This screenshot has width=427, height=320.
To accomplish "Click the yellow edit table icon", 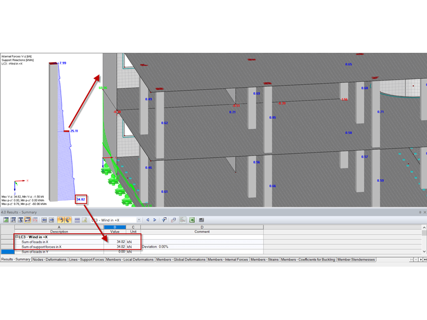I will pyautogui.click(x=85, y=220).
